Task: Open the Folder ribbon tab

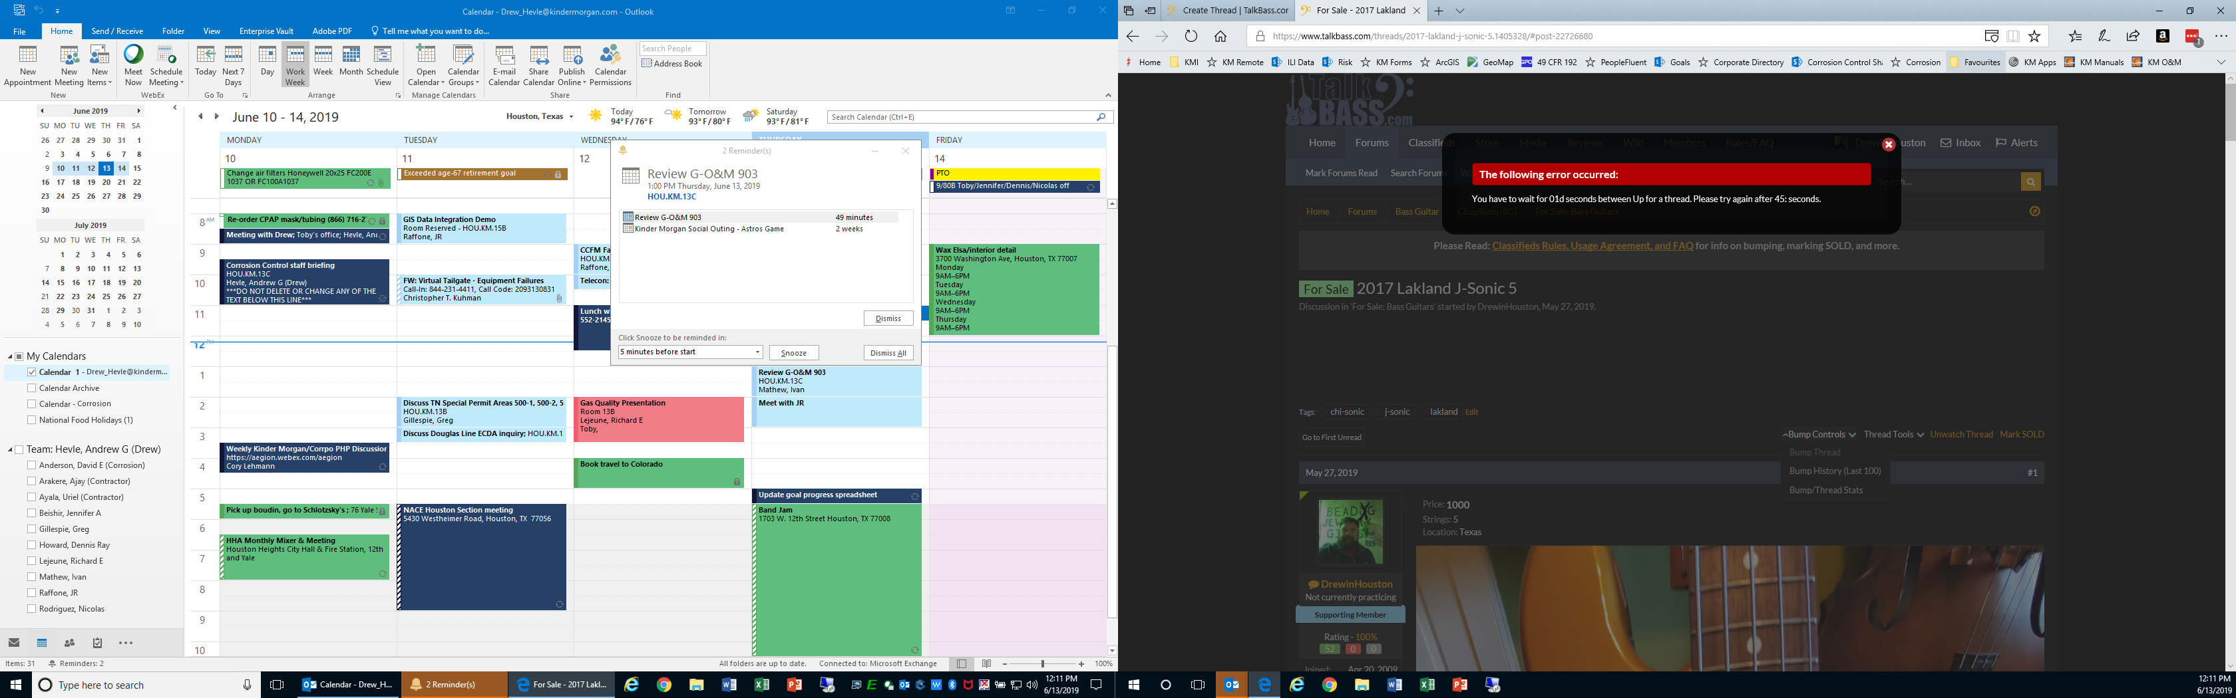Action: (173, 31)
